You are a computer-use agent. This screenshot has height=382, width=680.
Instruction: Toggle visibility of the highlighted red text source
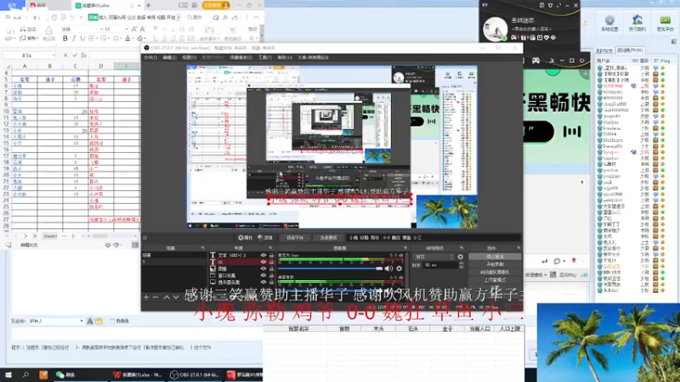coord(263,262)
